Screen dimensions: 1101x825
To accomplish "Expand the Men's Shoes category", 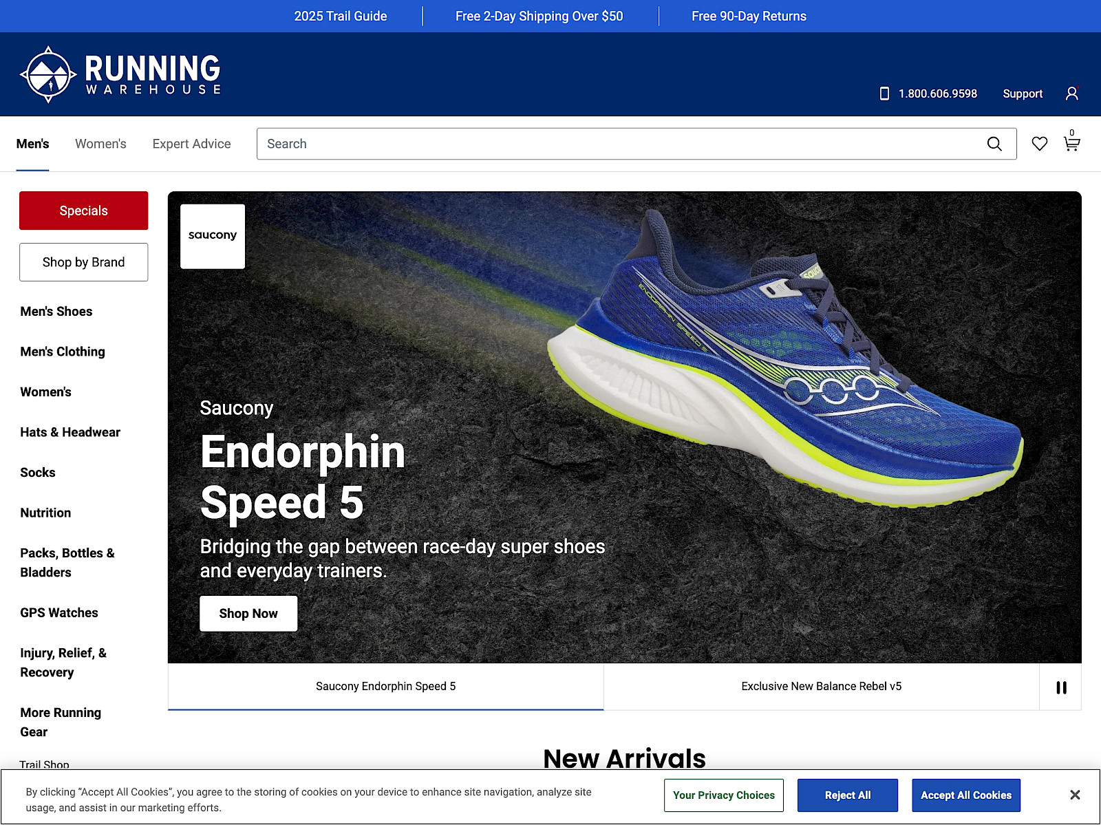I will point(56,311).
